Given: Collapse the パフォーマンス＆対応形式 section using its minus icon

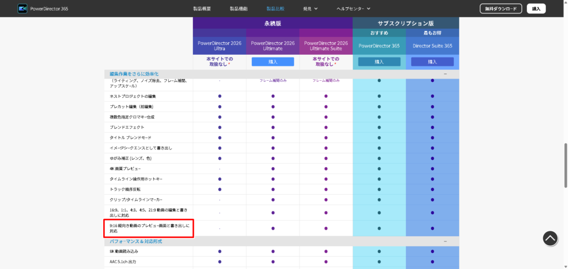Looking at the screenshot, I should click(x=444, y=241).
